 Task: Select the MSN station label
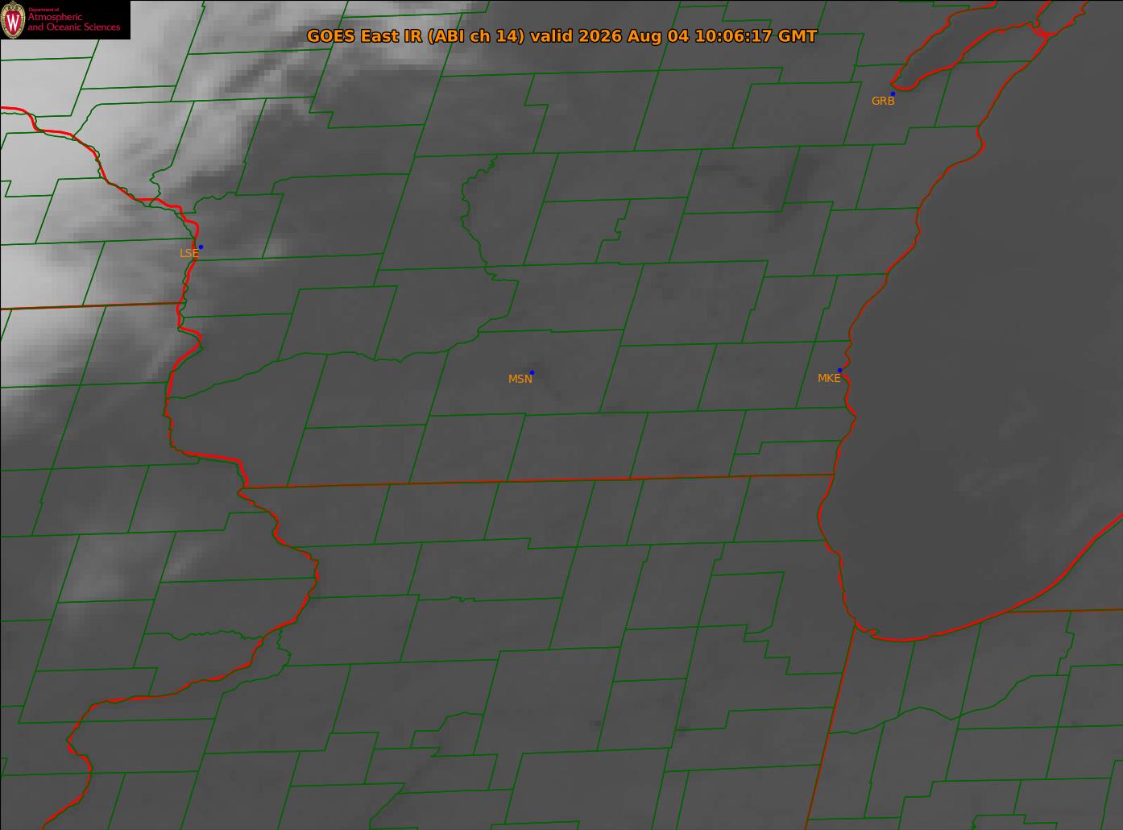pos(520,379)
